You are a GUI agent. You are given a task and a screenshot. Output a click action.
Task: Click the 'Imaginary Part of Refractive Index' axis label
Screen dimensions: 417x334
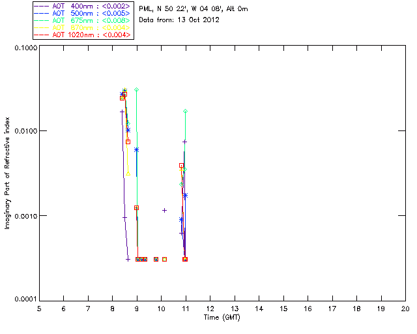(x=7, y=173)
